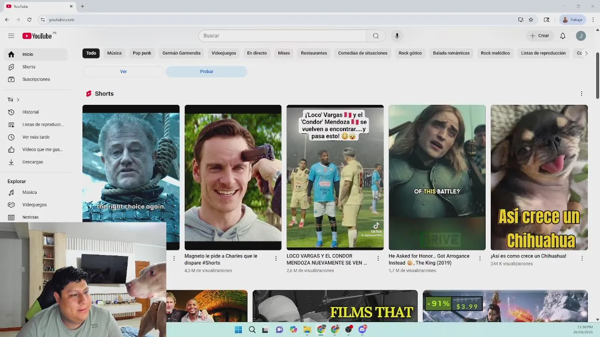The width and height of the screenshot is (600, 337).
Task: Open Discord from taskbar
Action: 362,330
